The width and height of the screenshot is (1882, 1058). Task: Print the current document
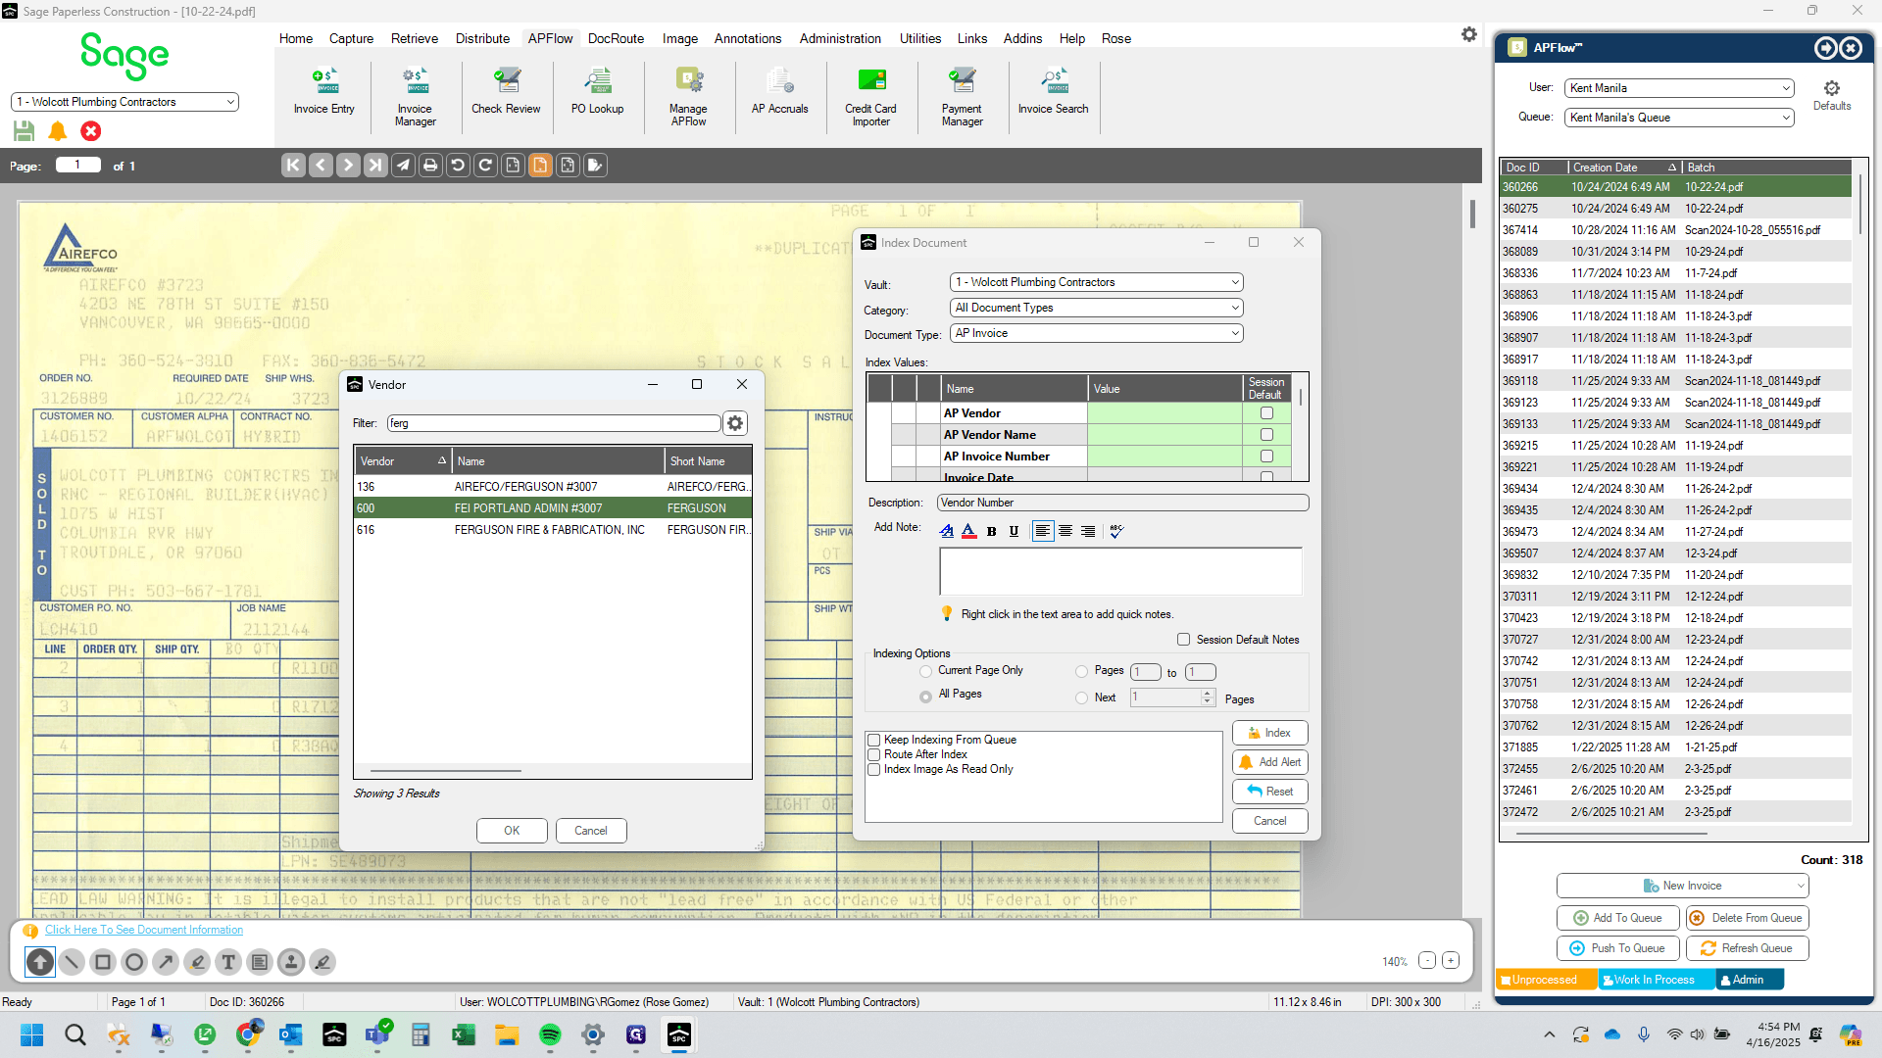[x=430, y=166]
